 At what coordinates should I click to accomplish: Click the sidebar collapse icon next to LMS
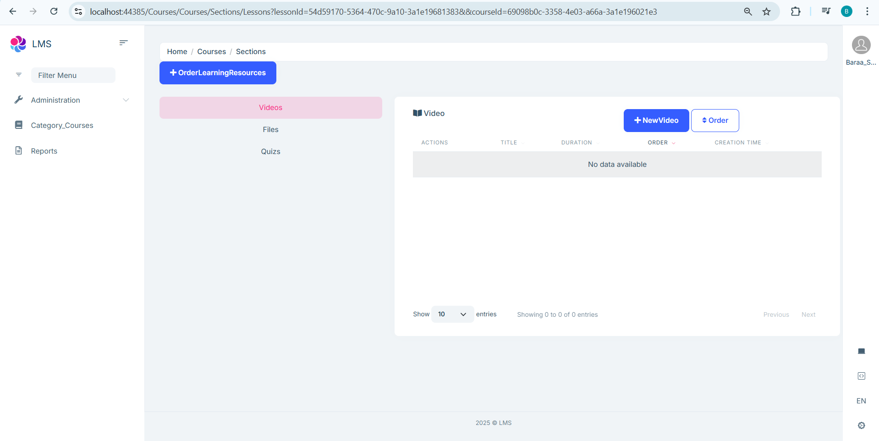[123, 42]
